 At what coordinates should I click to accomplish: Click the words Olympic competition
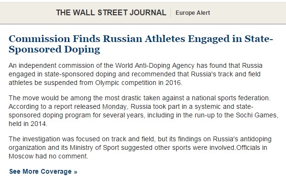(x=126, y=83)
